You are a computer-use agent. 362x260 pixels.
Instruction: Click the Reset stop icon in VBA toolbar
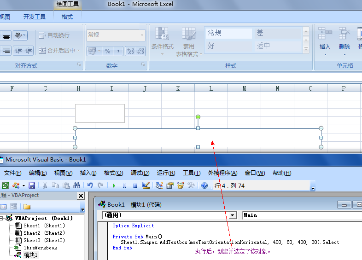(135, 186)
